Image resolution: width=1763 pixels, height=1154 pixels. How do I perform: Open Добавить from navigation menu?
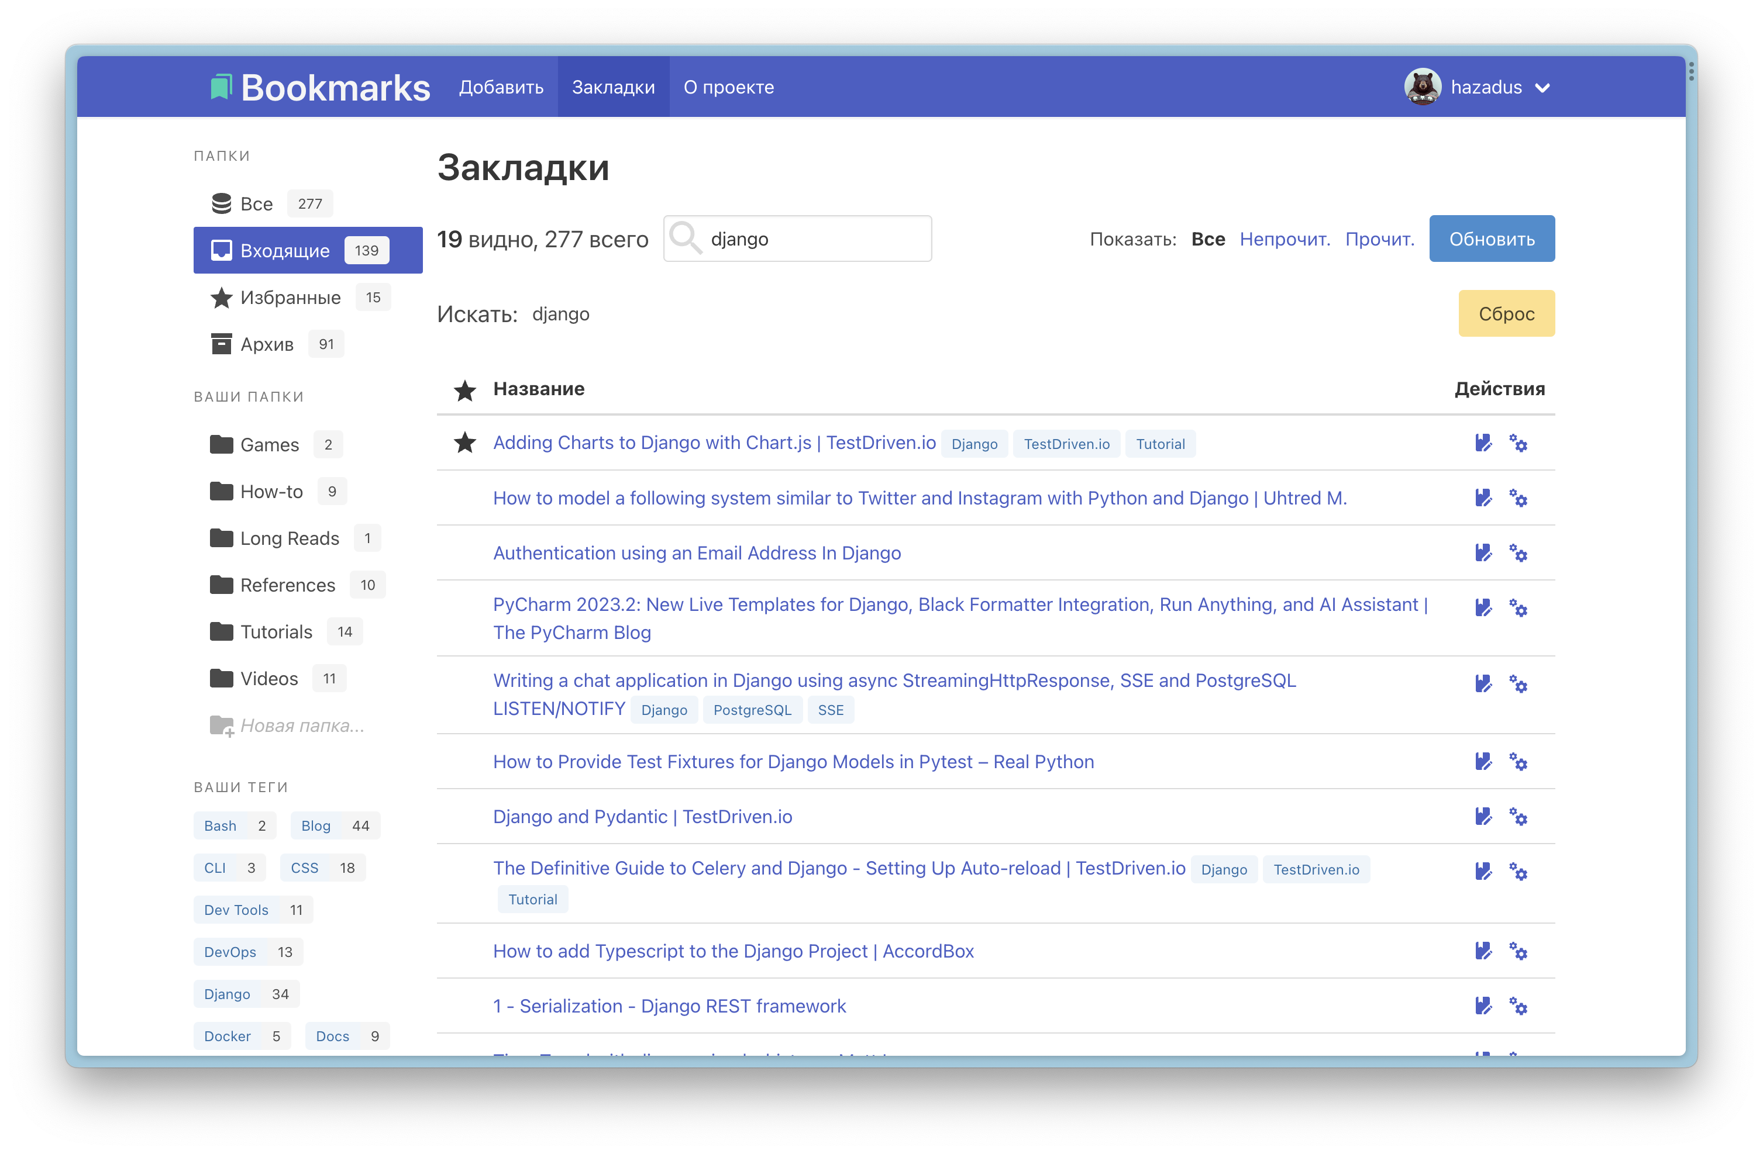(504, 88)
